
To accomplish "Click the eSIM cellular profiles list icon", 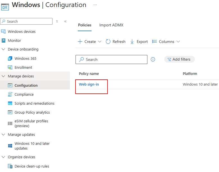I will pos(10,123).
